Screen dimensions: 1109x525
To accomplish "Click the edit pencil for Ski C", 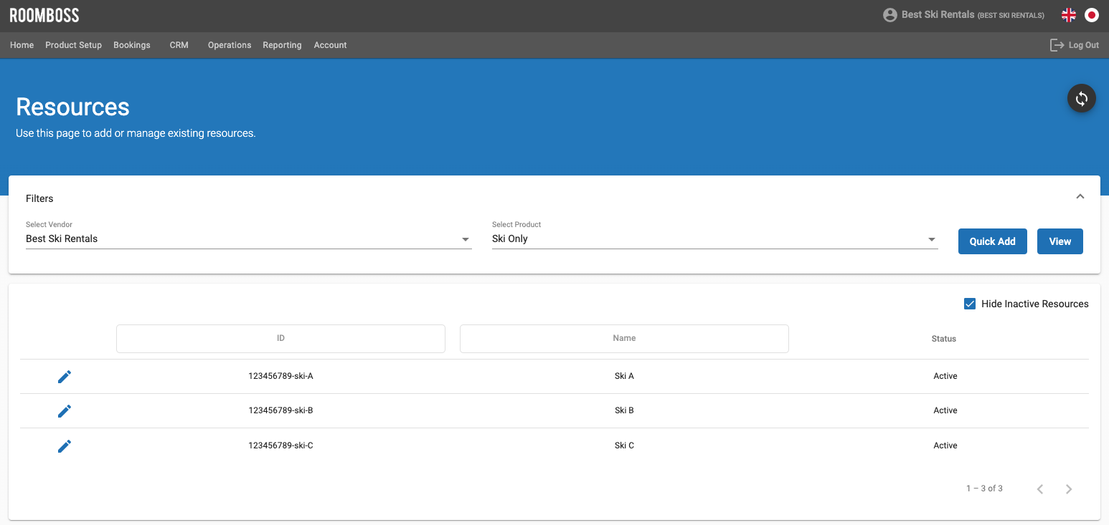I will [65, 446].
